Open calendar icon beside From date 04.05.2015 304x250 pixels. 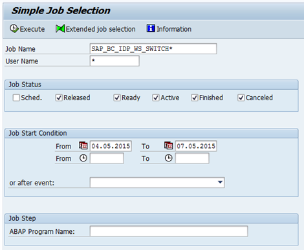click(x=83, y=146)
